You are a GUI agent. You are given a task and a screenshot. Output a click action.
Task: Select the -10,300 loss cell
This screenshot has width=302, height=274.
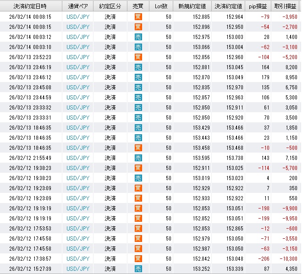point(287,258)
